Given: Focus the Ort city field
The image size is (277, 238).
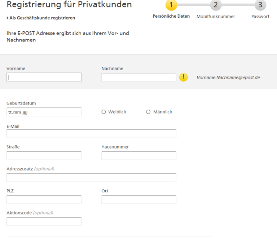Looking at the screenshot, I should click(139, 200).
